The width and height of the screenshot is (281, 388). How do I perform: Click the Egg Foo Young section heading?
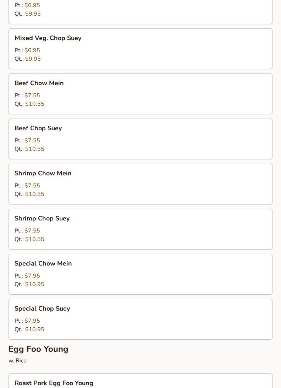pos(38,349)
